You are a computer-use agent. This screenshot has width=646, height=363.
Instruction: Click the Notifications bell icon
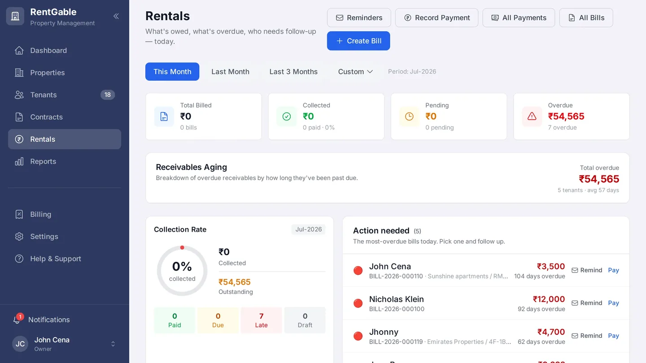point(17,320)
